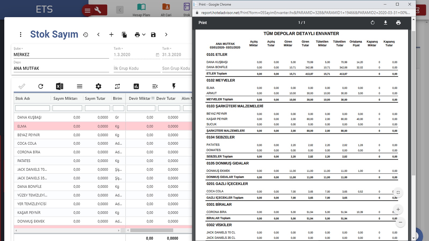Click the lightning bolt quick action icon
This screenshot has height=241, width=429.
coord(174,86)
